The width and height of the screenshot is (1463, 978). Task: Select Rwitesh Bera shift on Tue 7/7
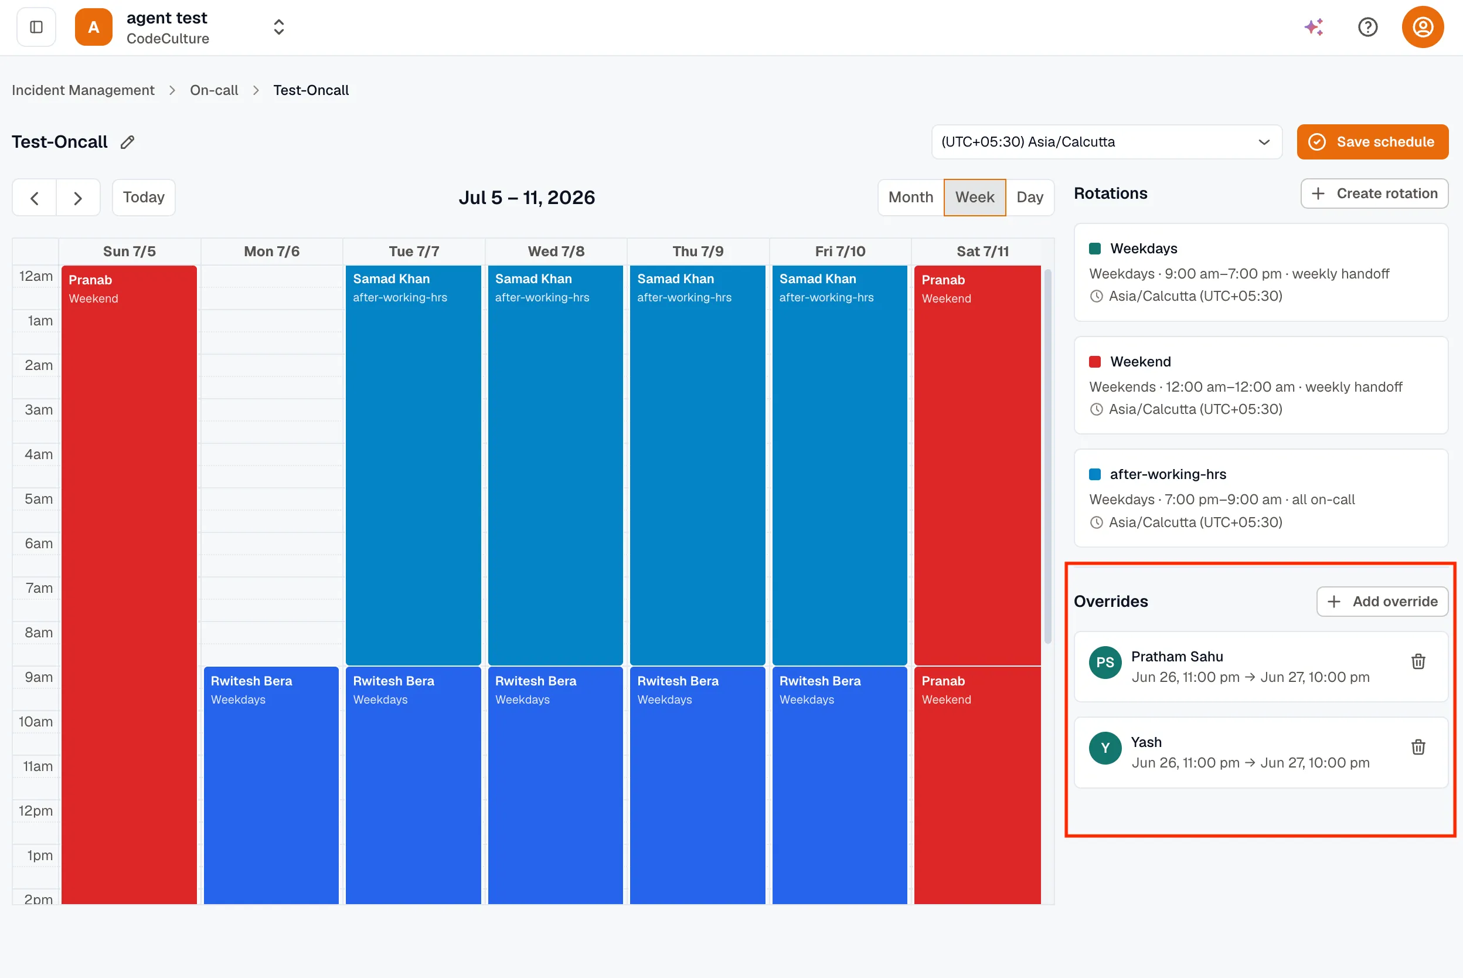[x=413, y=786]
